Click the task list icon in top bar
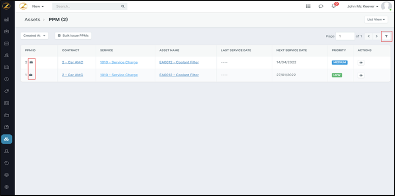This screenshot has height=196, width=395. point(308,6)
